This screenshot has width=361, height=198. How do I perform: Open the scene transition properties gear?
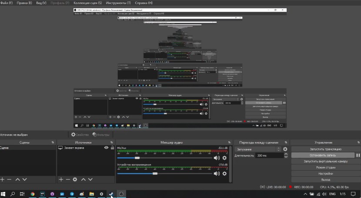tap(285, 149)
